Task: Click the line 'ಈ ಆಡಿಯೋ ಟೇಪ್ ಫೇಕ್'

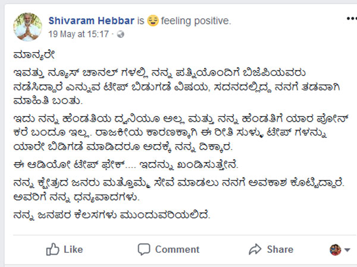Action: tap(126, 164)
